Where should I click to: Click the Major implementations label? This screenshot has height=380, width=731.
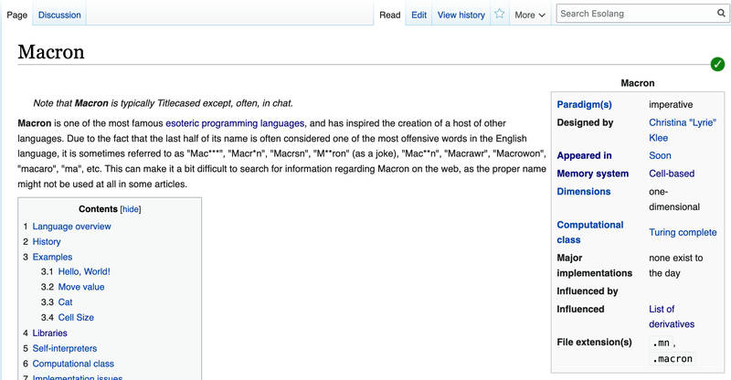(595, 265)
